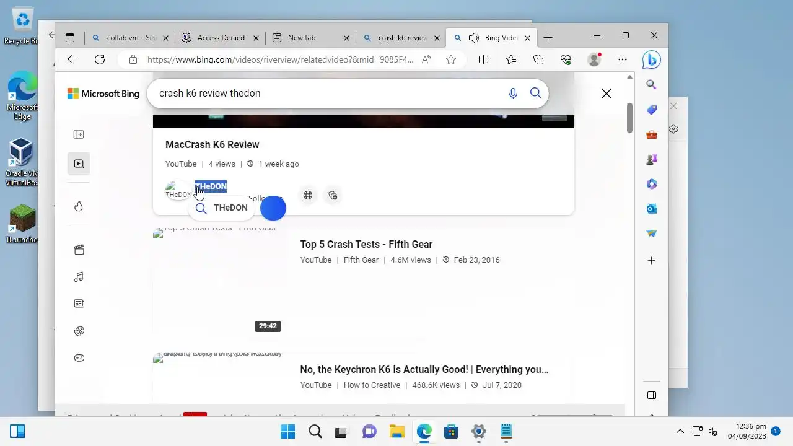This screenshot has width=793, height=446.
Task: Open Microsoft Store from the taskbar
Action: point(451,432)
